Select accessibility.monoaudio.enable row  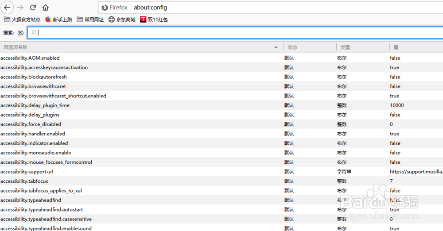(x=221, y=153)
